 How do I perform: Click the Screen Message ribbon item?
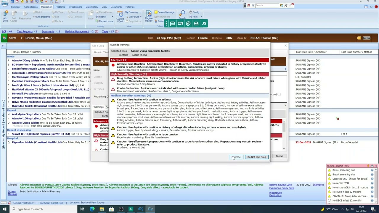[x=164, y=12]
